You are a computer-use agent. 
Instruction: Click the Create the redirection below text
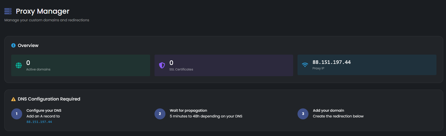tap(338, 116)
